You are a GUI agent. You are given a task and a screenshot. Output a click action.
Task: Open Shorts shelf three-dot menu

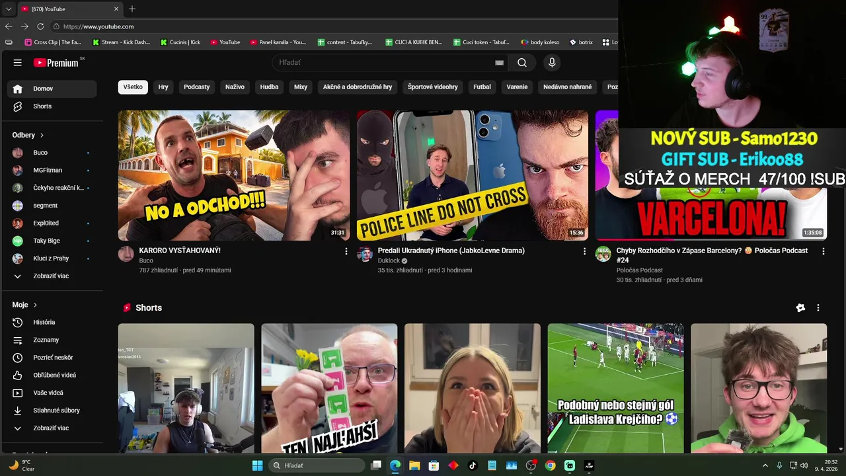coord(818,308)
